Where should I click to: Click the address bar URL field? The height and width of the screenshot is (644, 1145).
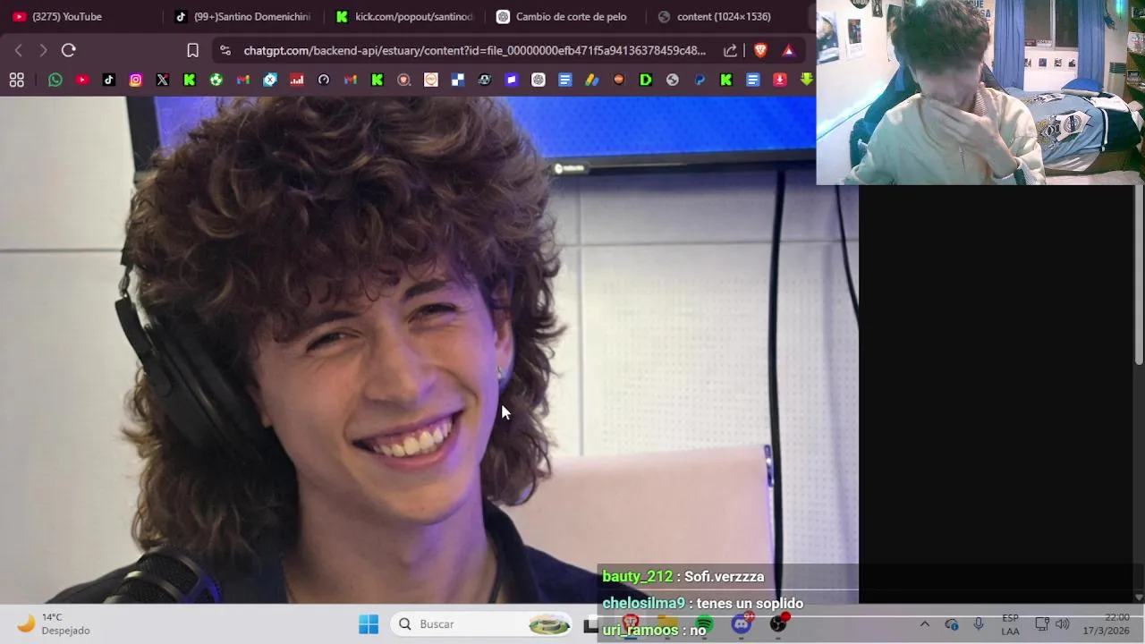(474, 50)
